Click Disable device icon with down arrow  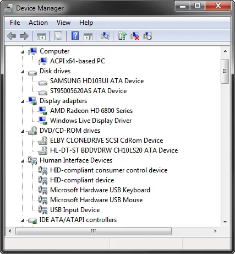click(147, 36)
